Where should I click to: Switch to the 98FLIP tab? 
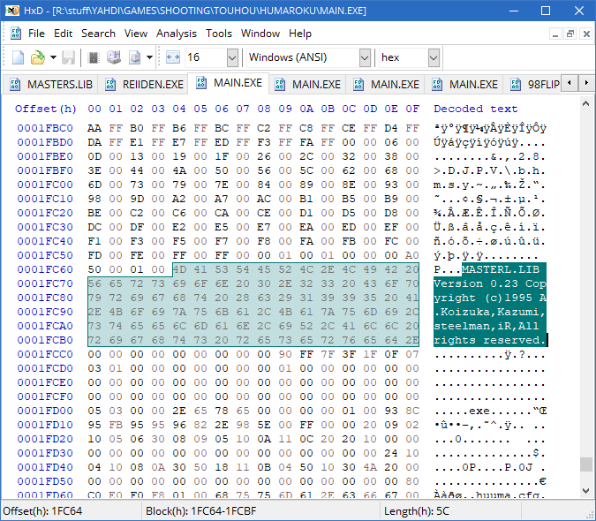(534, 85)
